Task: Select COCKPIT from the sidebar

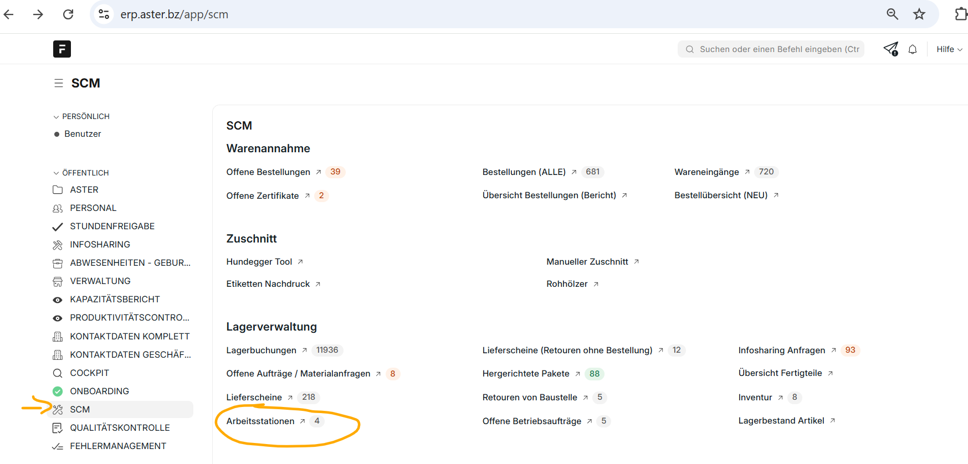Action: [89, 373]
